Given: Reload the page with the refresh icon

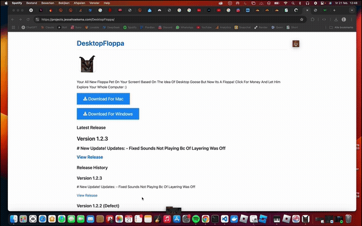Looking at the screenshot, I should coord(28,20).
